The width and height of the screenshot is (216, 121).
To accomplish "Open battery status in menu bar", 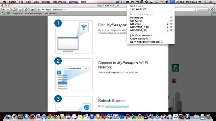I will 180,2.
